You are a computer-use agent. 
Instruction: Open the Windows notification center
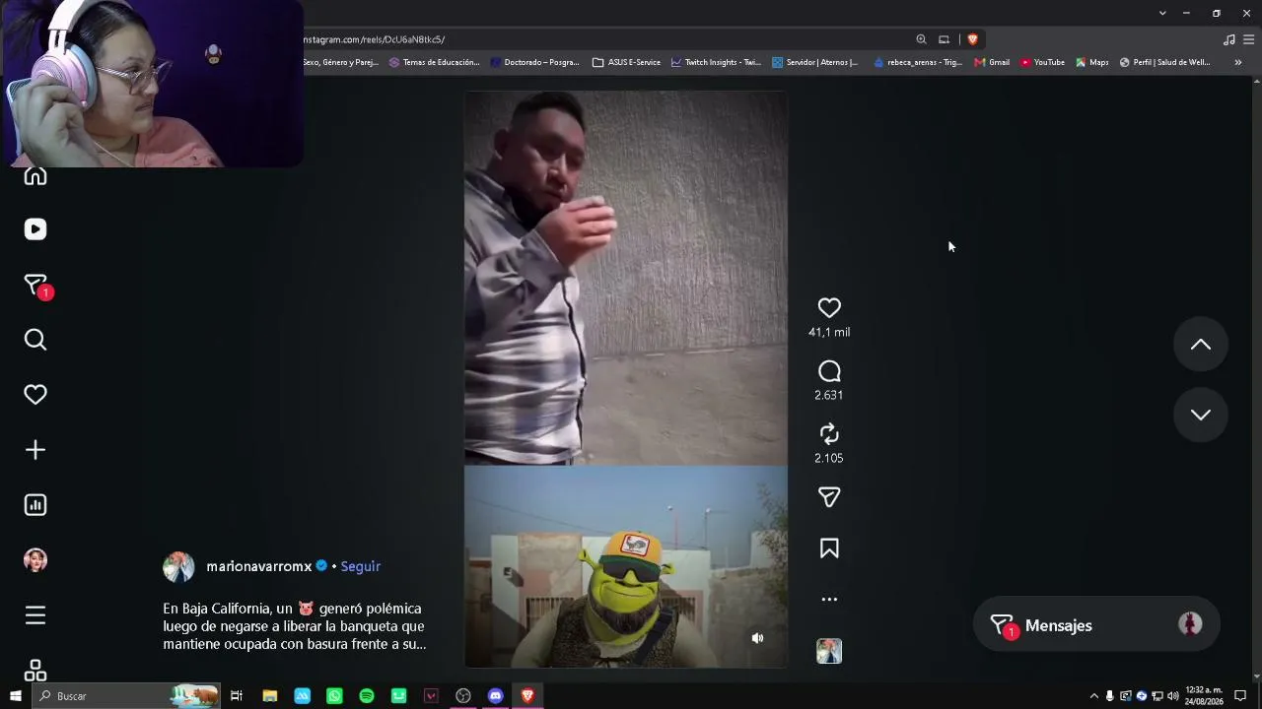click(1240, 696)
